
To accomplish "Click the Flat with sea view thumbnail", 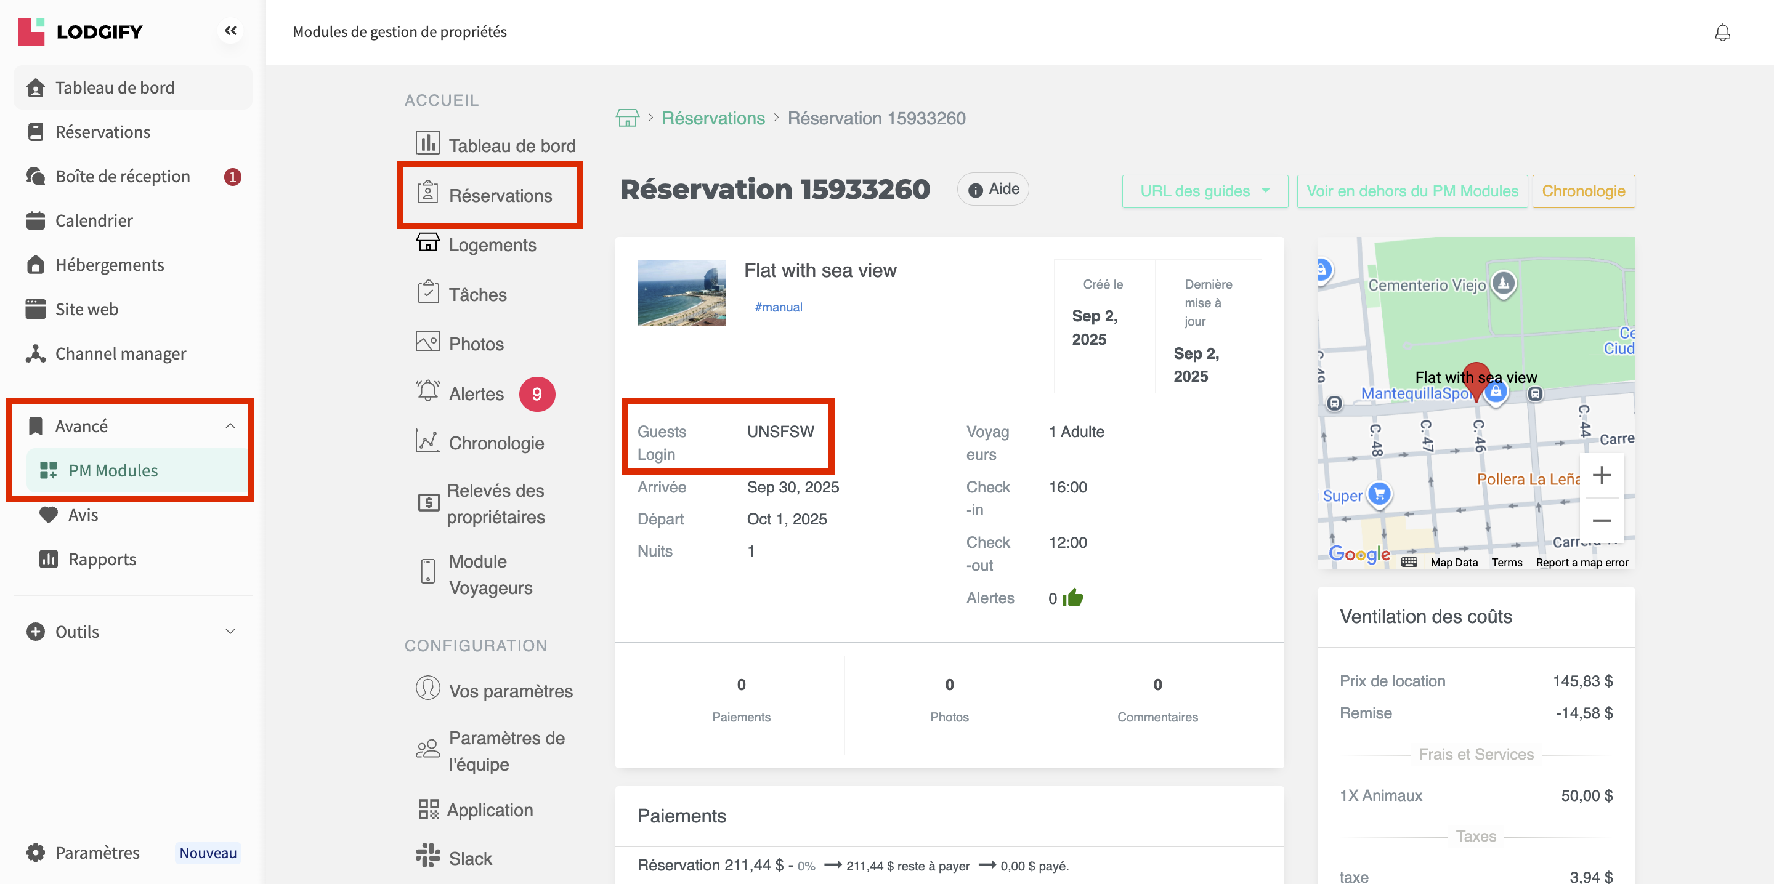I will [x=681, y=292].
